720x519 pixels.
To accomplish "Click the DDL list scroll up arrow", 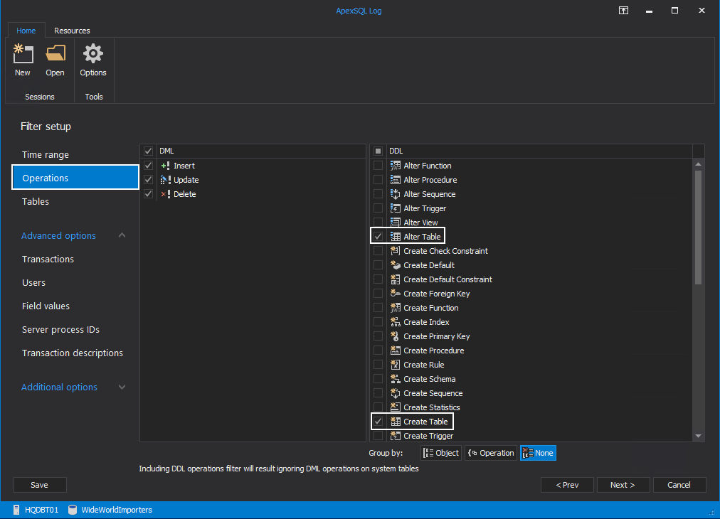I will click(x=699, y=164).
